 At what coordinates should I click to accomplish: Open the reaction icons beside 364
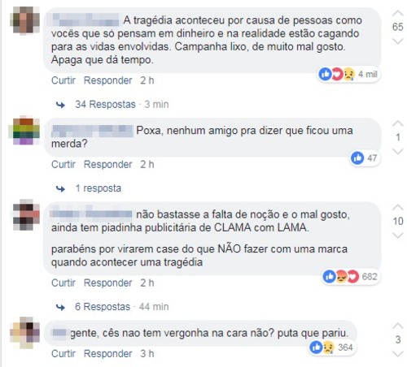pos(322,348)
